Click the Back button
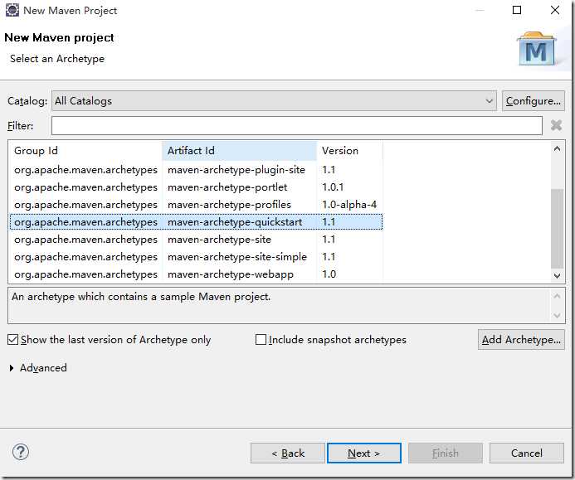Screen dimensions: 575x480 pos(288,453)
